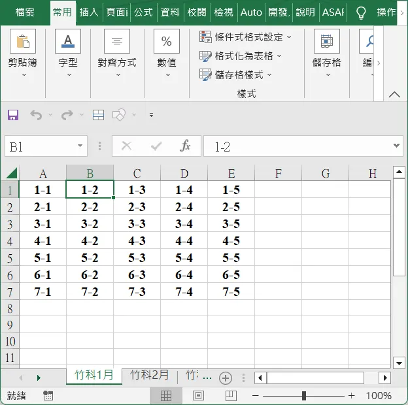
Task: Click the table form icon in quick access toolbar
Action: pos(98,115)
